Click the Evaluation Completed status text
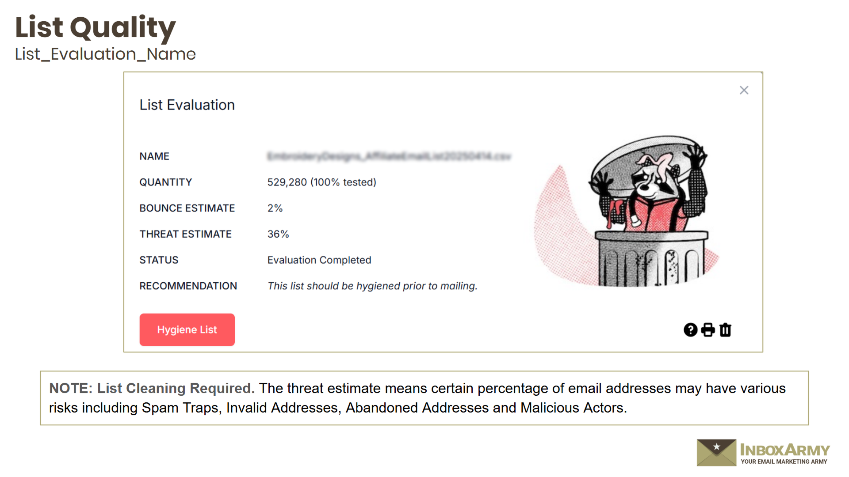Screen dimensions: 849x477 coord(319,260)
